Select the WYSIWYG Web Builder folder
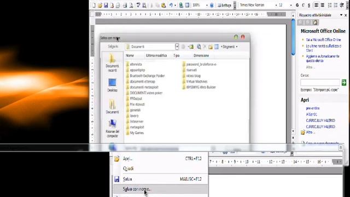This screenshot has height=197, width=350. click(x=199, y=87)
